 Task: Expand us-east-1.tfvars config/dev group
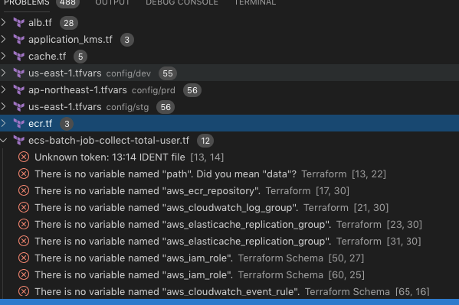(4, 73)
